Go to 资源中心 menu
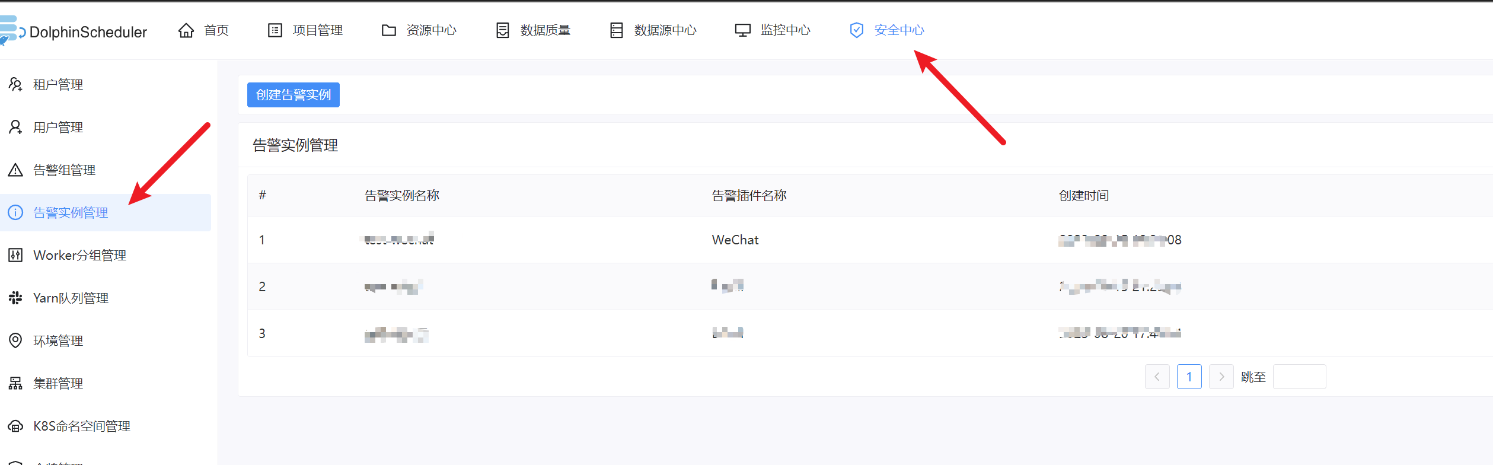The image size is (1493, 465). point(432,30)
